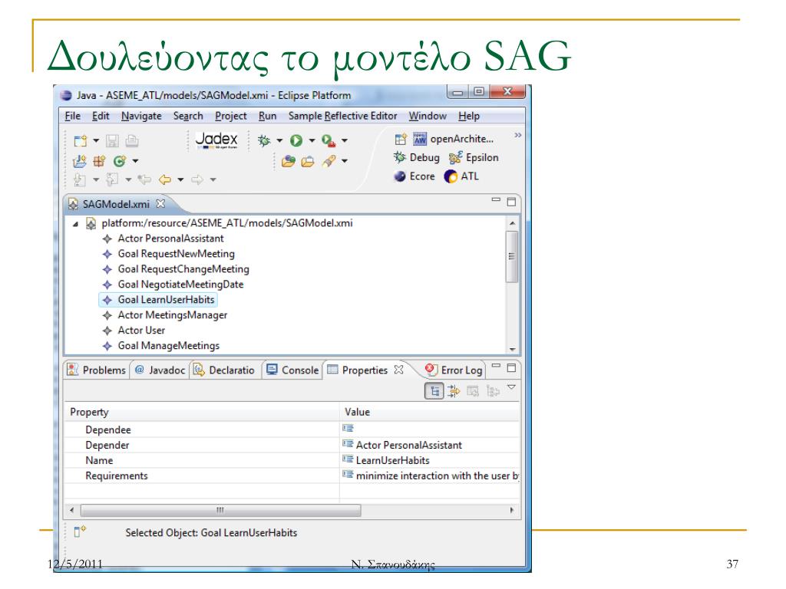
Task: Switch to the openArchitectureWare perspective
Action: point(453,139)
